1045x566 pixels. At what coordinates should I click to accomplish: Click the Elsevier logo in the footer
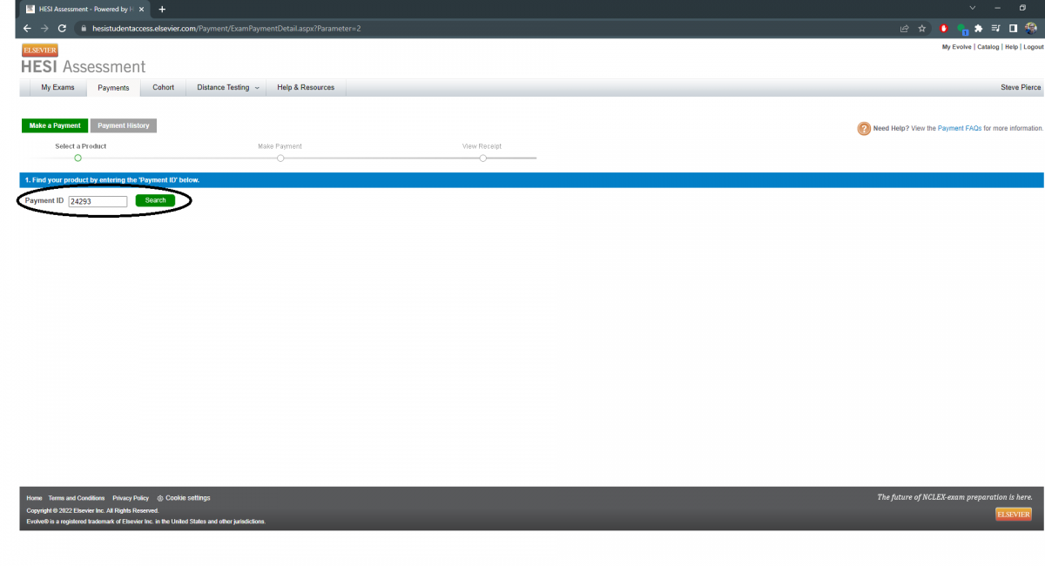click(1014, 514)
